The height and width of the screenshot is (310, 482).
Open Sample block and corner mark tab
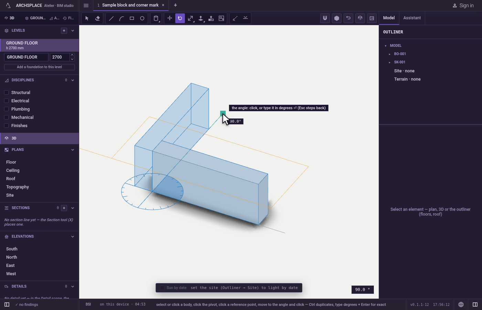point(130,5)
